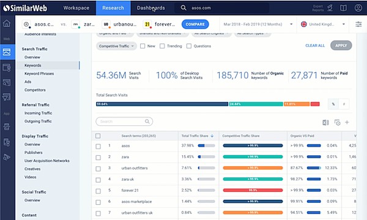Switch bar to percentage view
367x220 pixels.
coord(333,104)
